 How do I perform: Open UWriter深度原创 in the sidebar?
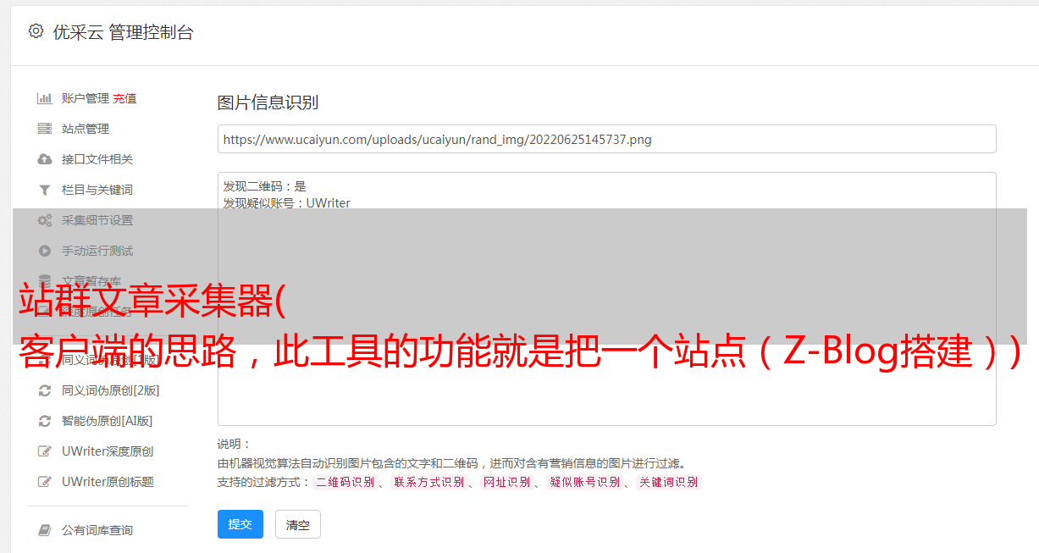[x=108, y=451]
